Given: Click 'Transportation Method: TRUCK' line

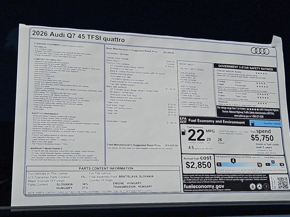Looking at the screenshot, I should point(194,99).
